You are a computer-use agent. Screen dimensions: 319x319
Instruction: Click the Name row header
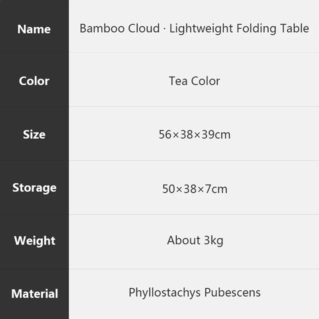point(34,29)
